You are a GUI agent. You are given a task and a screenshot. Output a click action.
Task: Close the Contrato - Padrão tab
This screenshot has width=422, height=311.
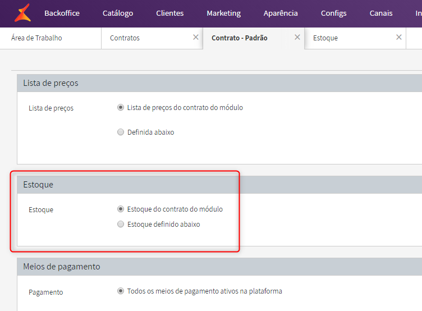(297, 37)
